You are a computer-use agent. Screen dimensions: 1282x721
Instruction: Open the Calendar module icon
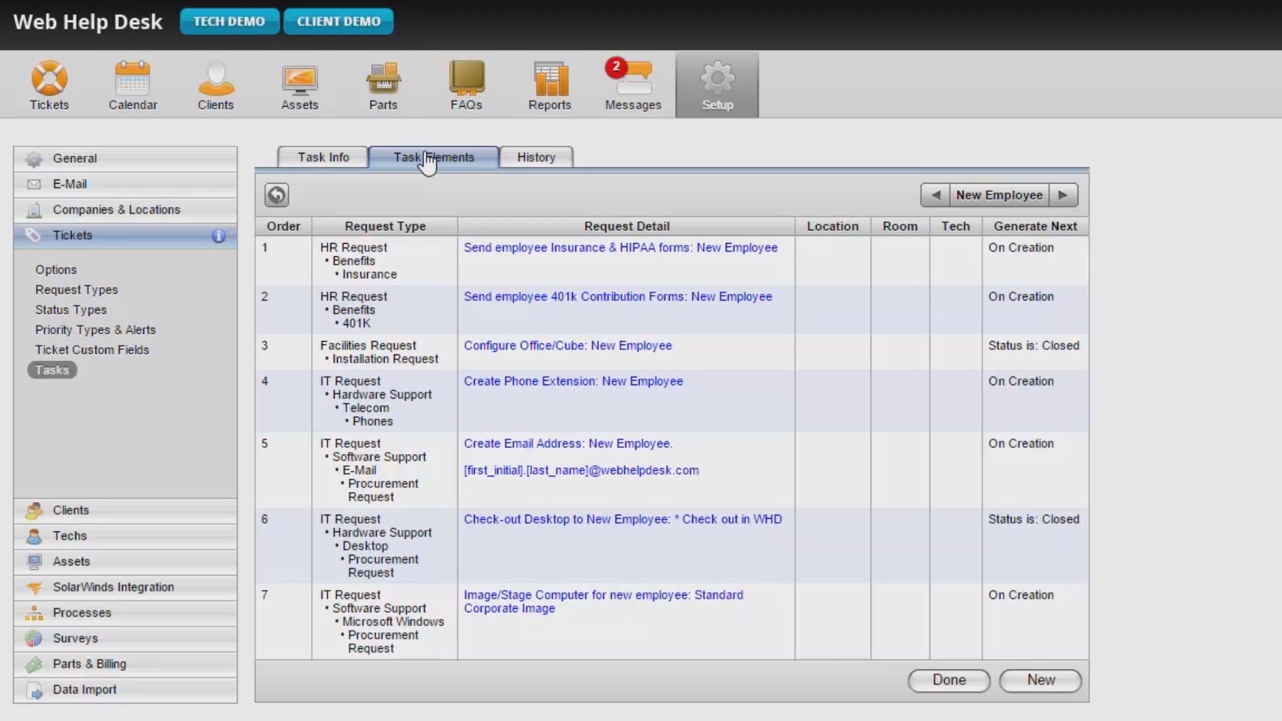tap(132, 79)
